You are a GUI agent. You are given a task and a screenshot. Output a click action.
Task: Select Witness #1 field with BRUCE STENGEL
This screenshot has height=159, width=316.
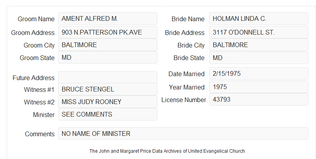(108, 89)
